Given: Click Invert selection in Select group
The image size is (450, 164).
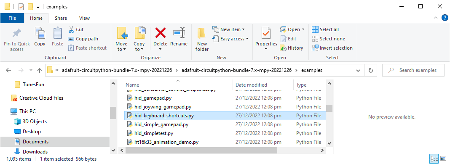Looking at the screenshot, I should pyautogui.click(x=332, y=48).
